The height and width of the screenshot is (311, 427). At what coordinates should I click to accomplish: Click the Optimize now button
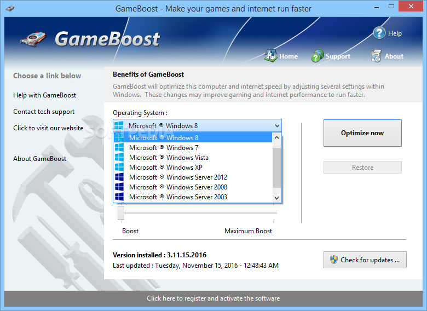(x=362, y=133)
